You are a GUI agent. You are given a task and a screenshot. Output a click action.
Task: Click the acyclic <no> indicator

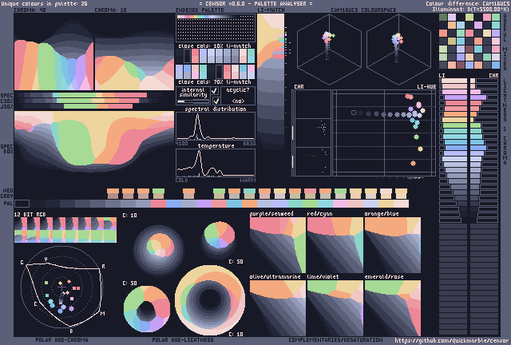238,101
